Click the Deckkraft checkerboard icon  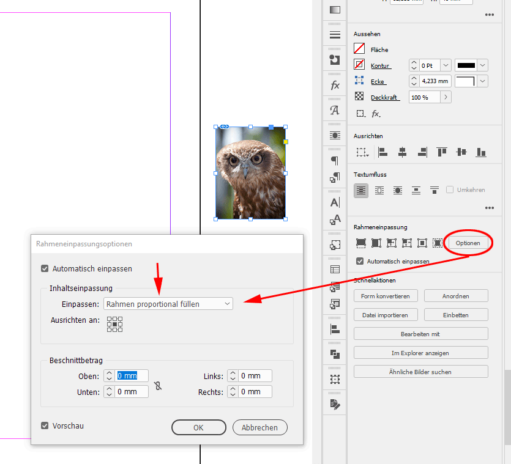click(x=360, y=97)
